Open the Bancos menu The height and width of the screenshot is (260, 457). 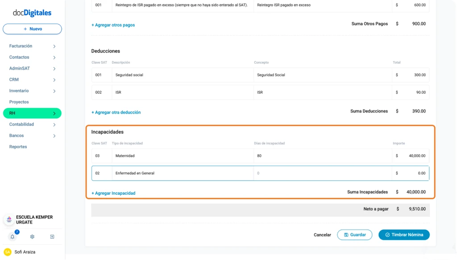(x=17, y=135)
